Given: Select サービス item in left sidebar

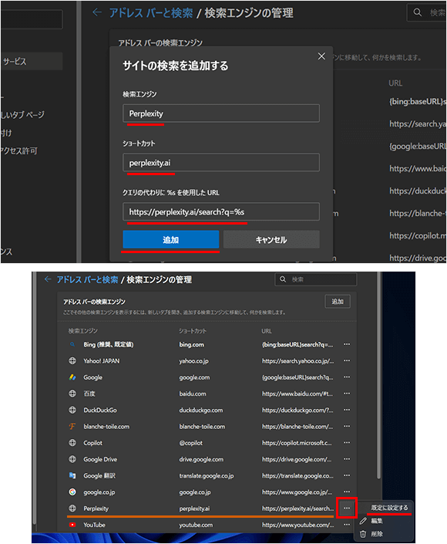Looking at the screenshot, I should click(31, 62).
